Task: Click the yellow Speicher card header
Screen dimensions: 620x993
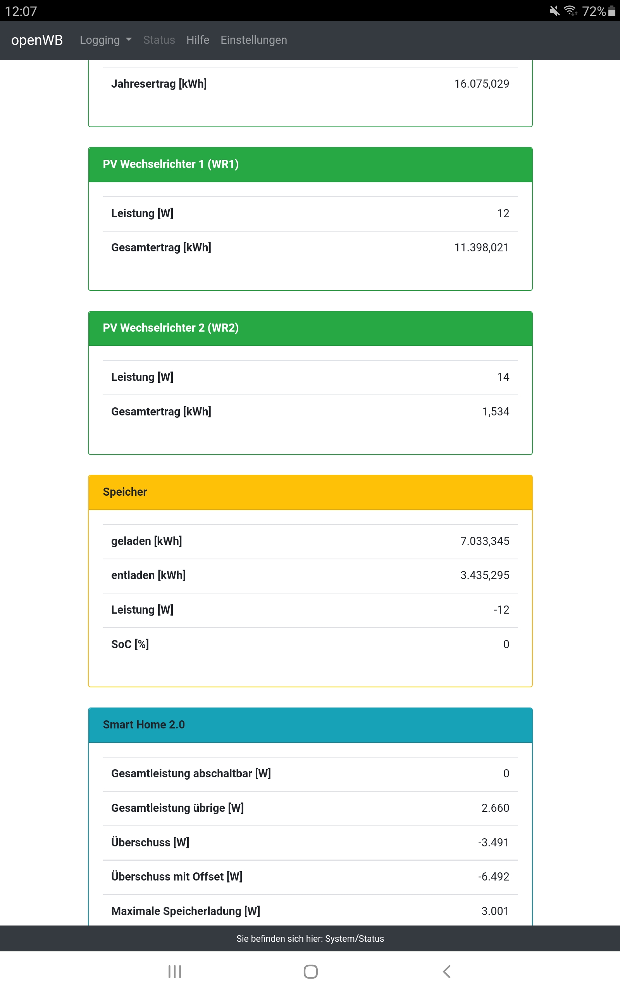Action: pos(310,492)
